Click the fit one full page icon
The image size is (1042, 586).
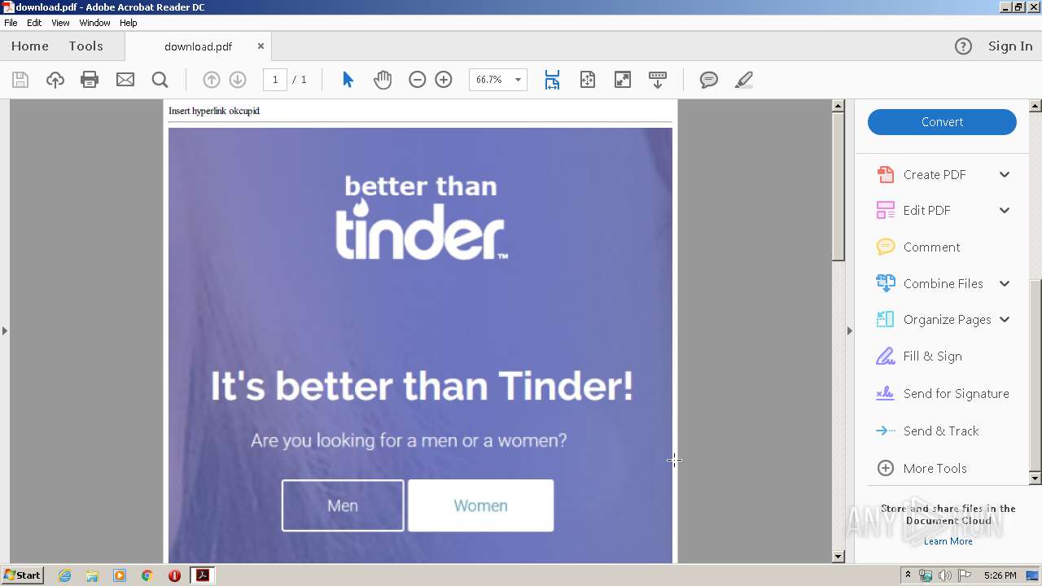(x=587, y=80)
